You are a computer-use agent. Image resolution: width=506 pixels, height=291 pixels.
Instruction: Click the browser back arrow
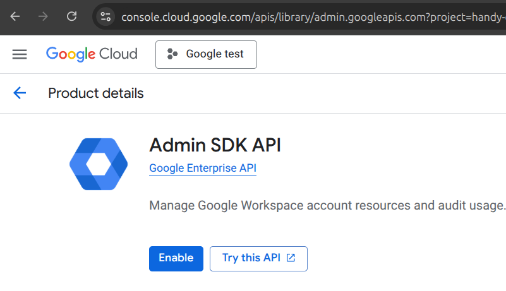pos(15,16)
